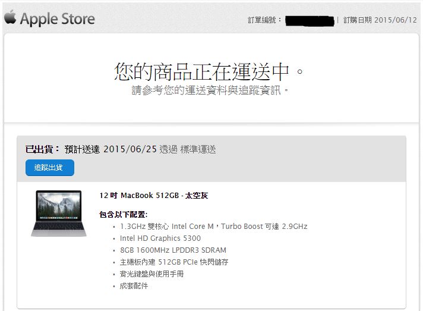This screenshot has width=423, height=311.
Task: Select the 訂購日期 2015/06/12 text
Action: click(x=380, y=20)
